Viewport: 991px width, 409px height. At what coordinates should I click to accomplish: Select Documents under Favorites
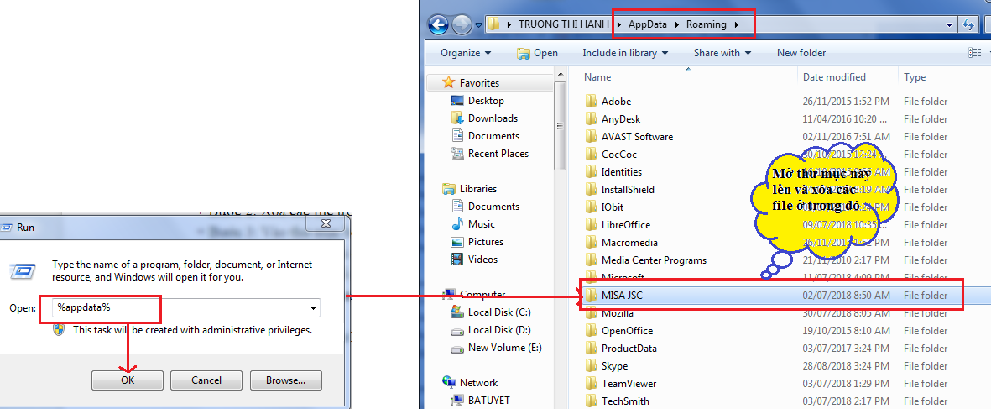[493, 136]
